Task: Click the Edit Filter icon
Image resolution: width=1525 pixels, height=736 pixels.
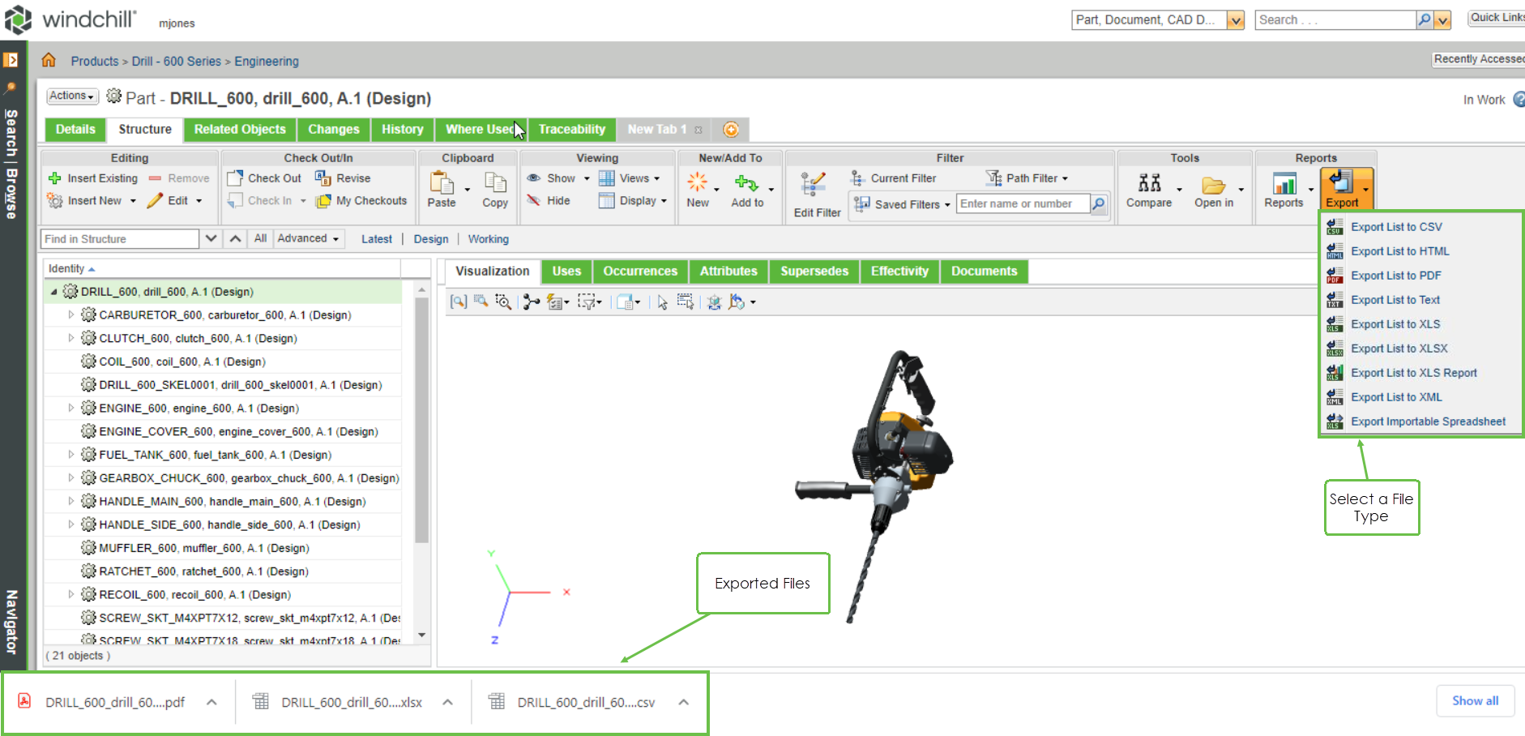Action: coord(813,185)
